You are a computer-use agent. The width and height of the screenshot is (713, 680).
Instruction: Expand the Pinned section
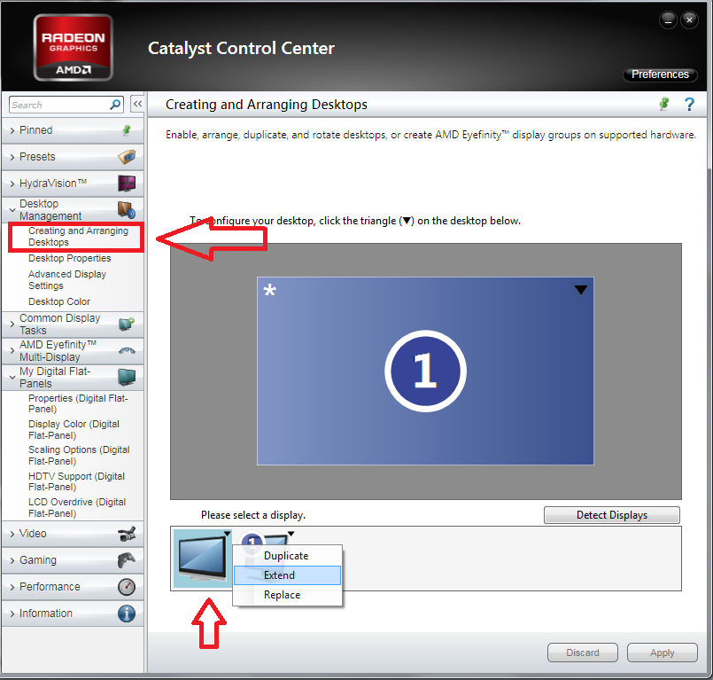click(12, 130)
